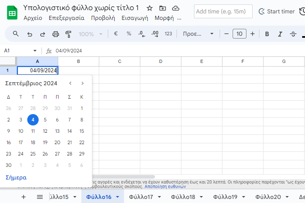Click the horizontal scrollbar
This screenshot has height=203, width=305.
tap(123, 177)
